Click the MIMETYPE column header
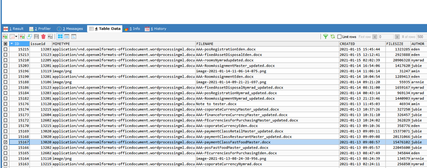The image size is (427, 168). click(x=124, y=44)
